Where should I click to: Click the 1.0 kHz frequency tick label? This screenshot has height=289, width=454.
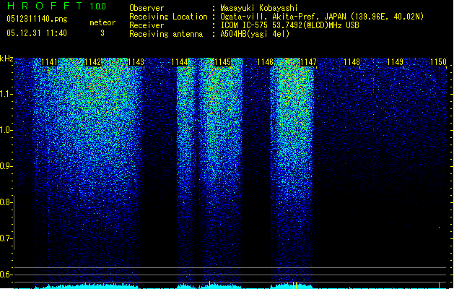tap(6, 130)
